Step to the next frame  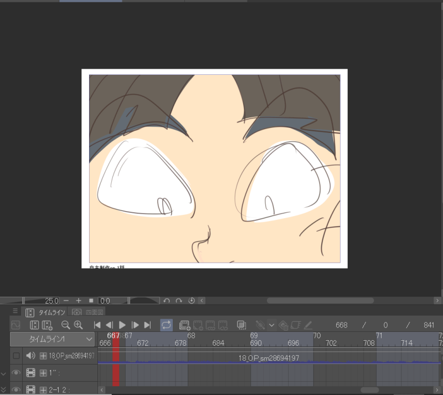click(135, 325)
